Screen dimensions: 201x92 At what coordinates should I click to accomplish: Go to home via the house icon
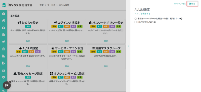point(4,21)
